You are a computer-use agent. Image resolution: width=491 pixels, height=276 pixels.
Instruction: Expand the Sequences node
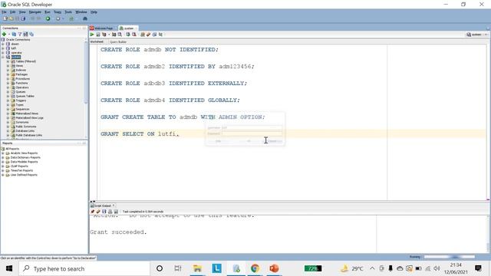pyautogui.click(x=8, y=110)
